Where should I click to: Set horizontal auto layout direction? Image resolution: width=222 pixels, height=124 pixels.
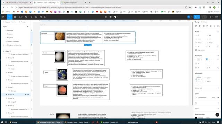(x=199, y=60)
